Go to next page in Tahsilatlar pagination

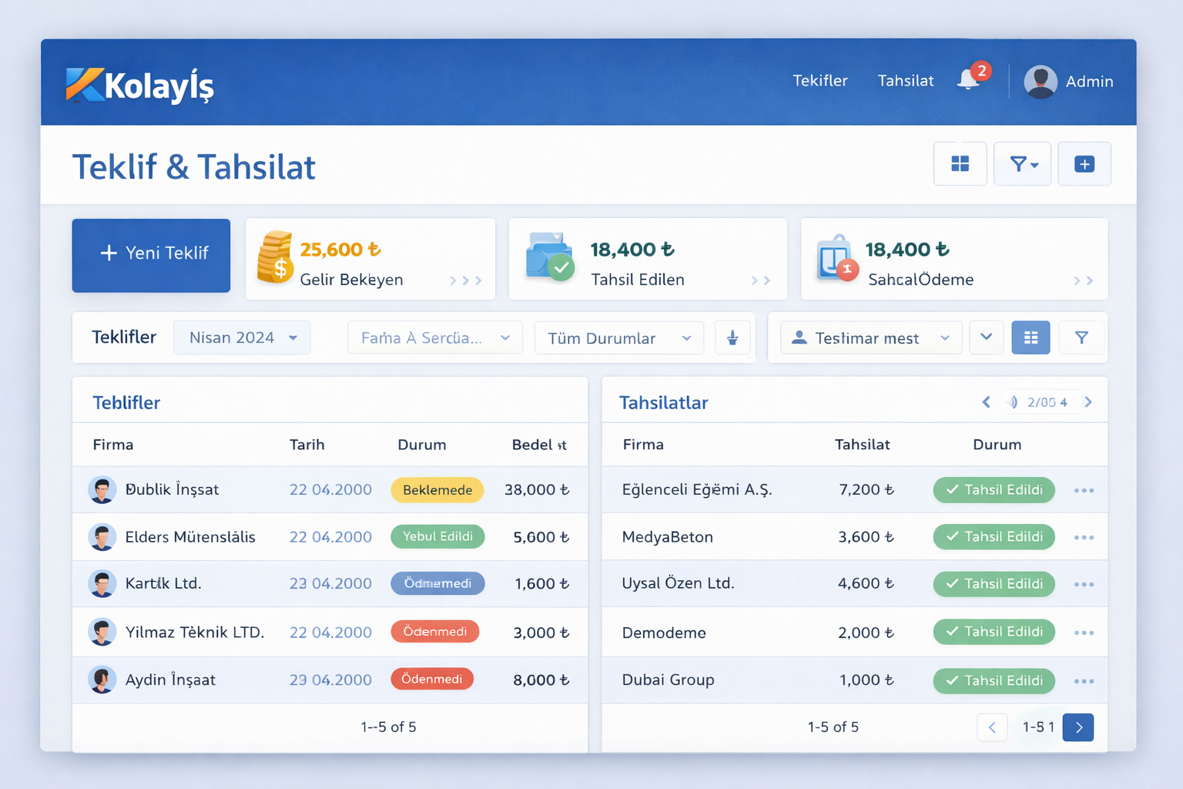click(1078, 727)
